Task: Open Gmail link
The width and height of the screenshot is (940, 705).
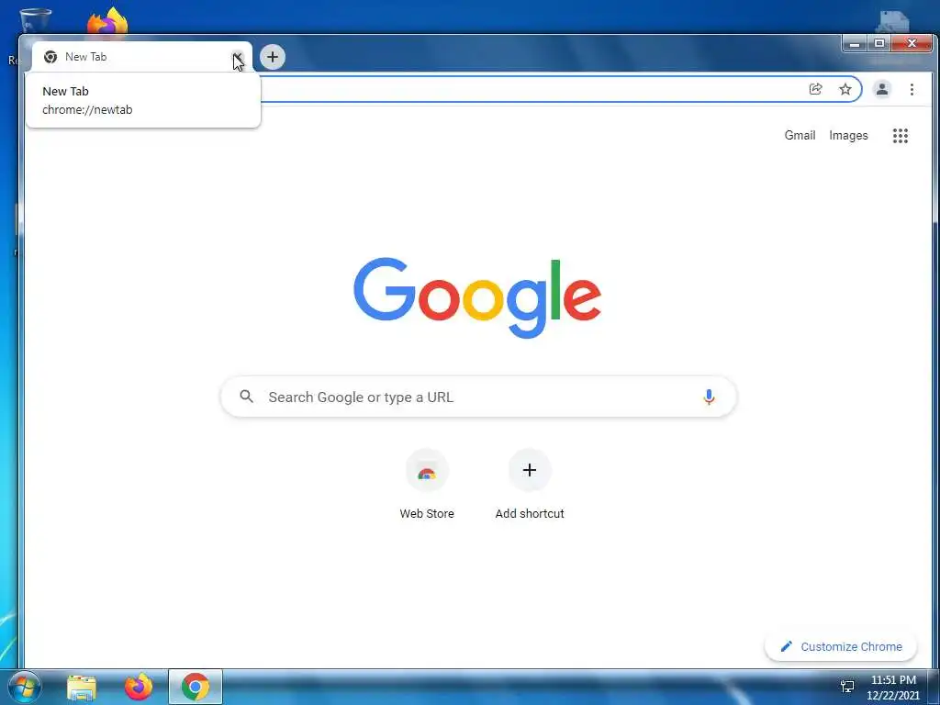Action: tap(800, 136)
